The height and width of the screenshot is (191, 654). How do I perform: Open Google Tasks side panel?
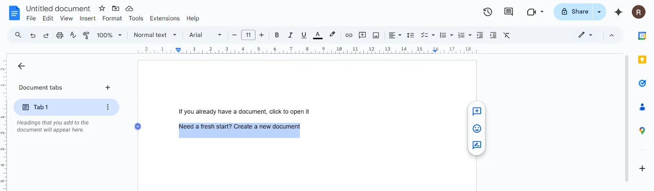[642, 83]
